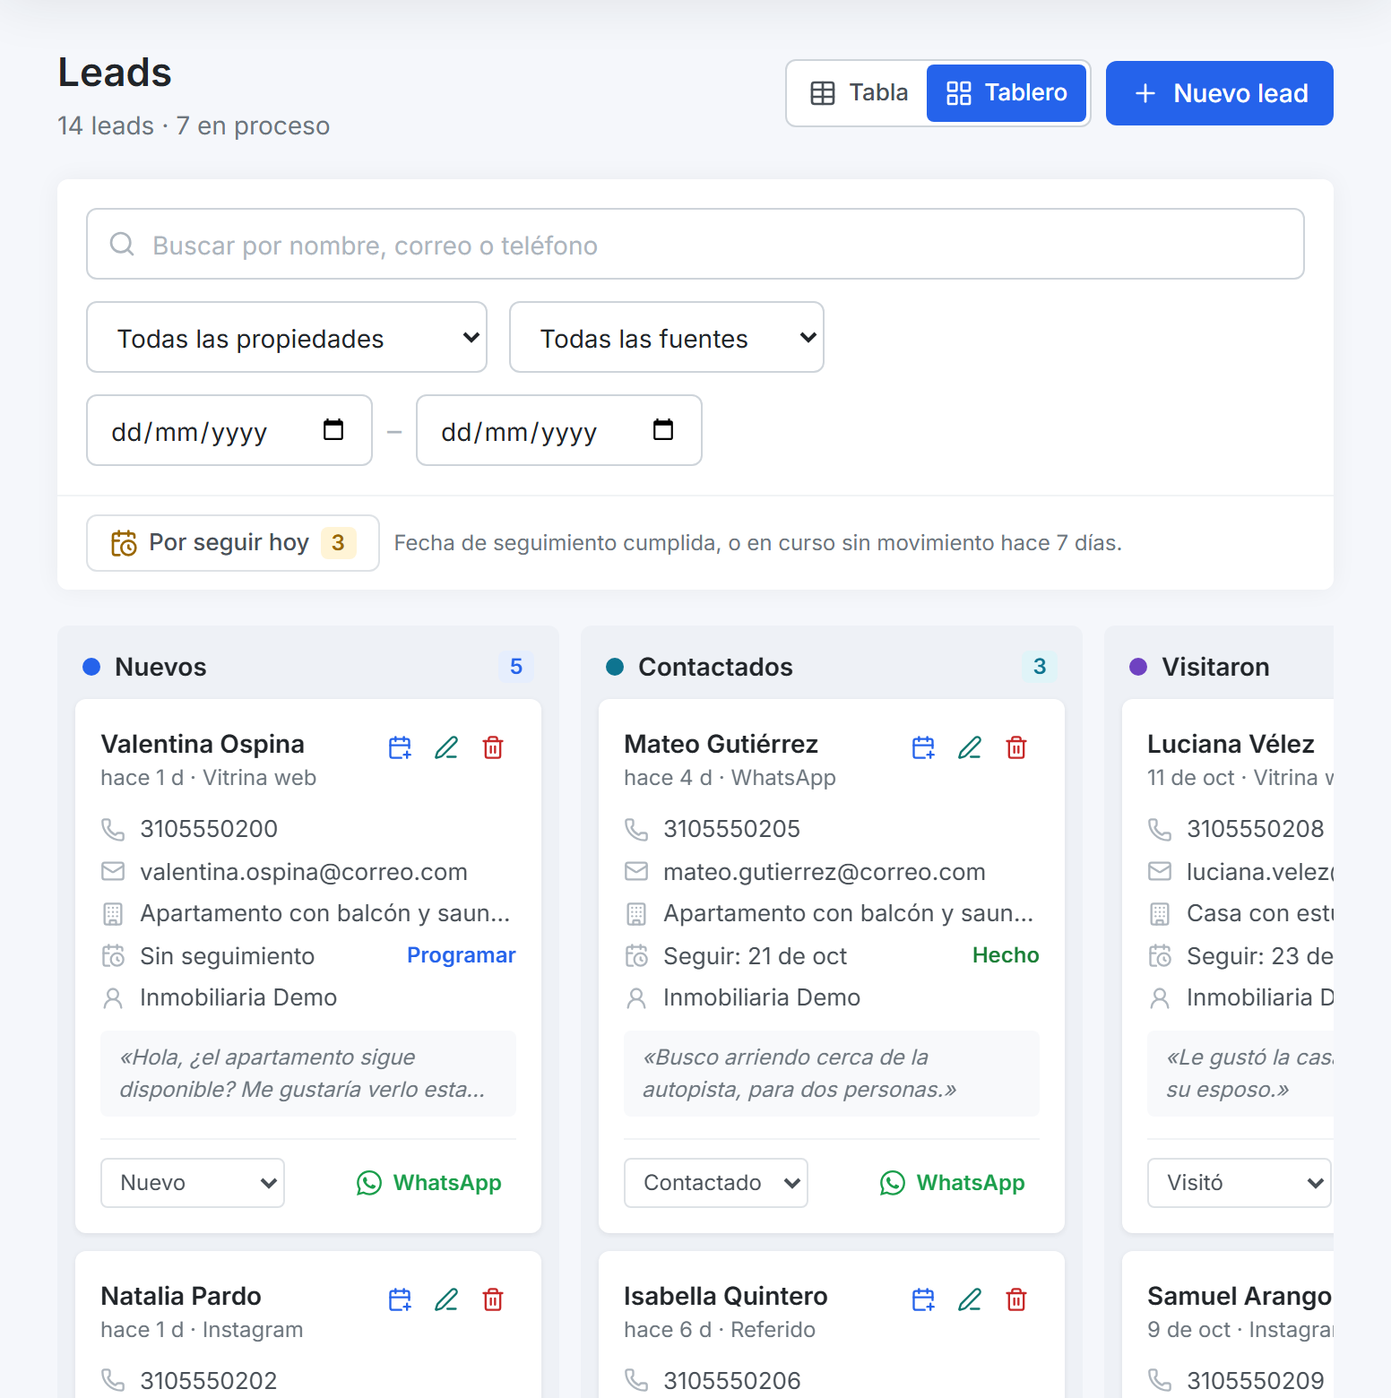The image size is (1391, 1398).
Task: Edit the Isabella Quintero lead
Action: pos(970,1299)
